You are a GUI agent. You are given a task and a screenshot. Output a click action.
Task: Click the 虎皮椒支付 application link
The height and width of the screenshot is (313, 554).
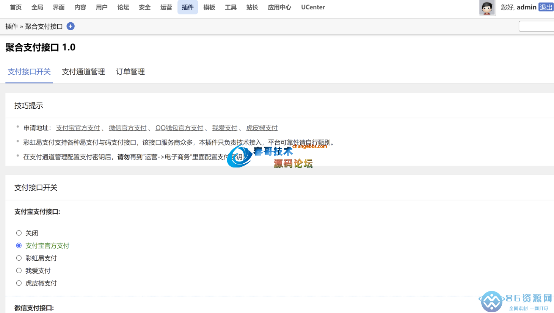point(262,128)
